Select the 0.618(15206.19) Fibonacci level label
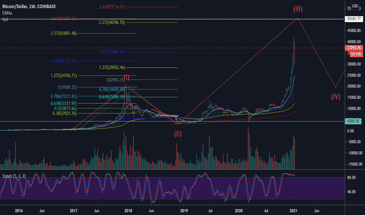Screen dimensions: 365x215 click(112, 97)
